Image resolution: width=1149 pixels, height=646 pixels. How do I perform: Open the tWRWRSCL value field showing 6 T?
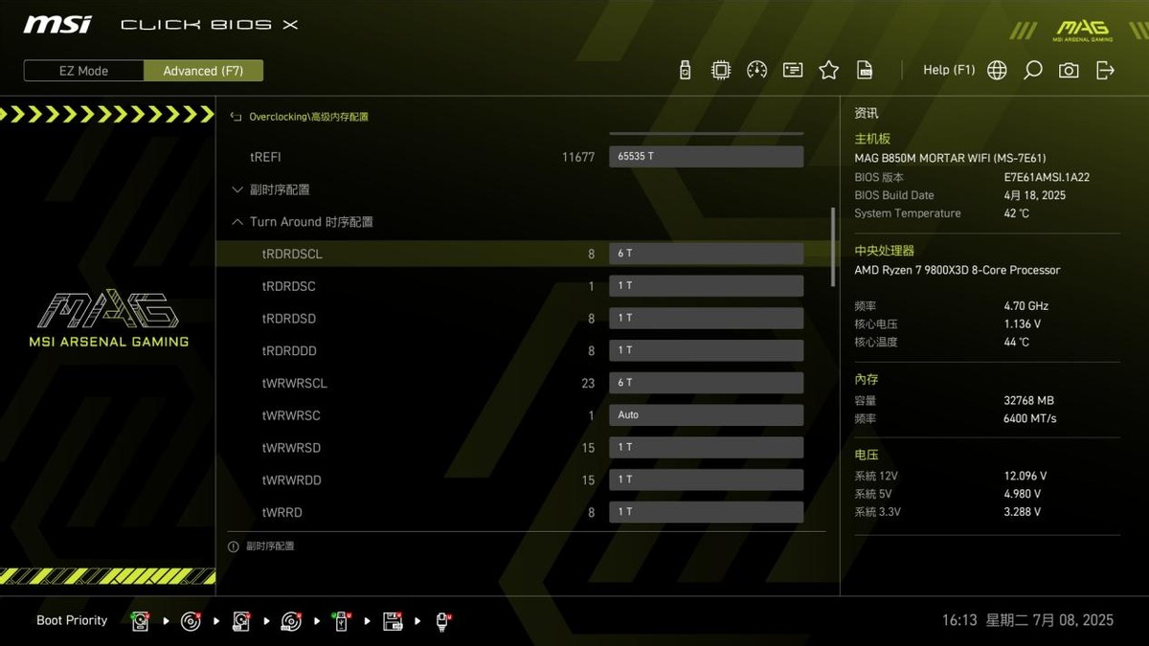coord(706,383)
